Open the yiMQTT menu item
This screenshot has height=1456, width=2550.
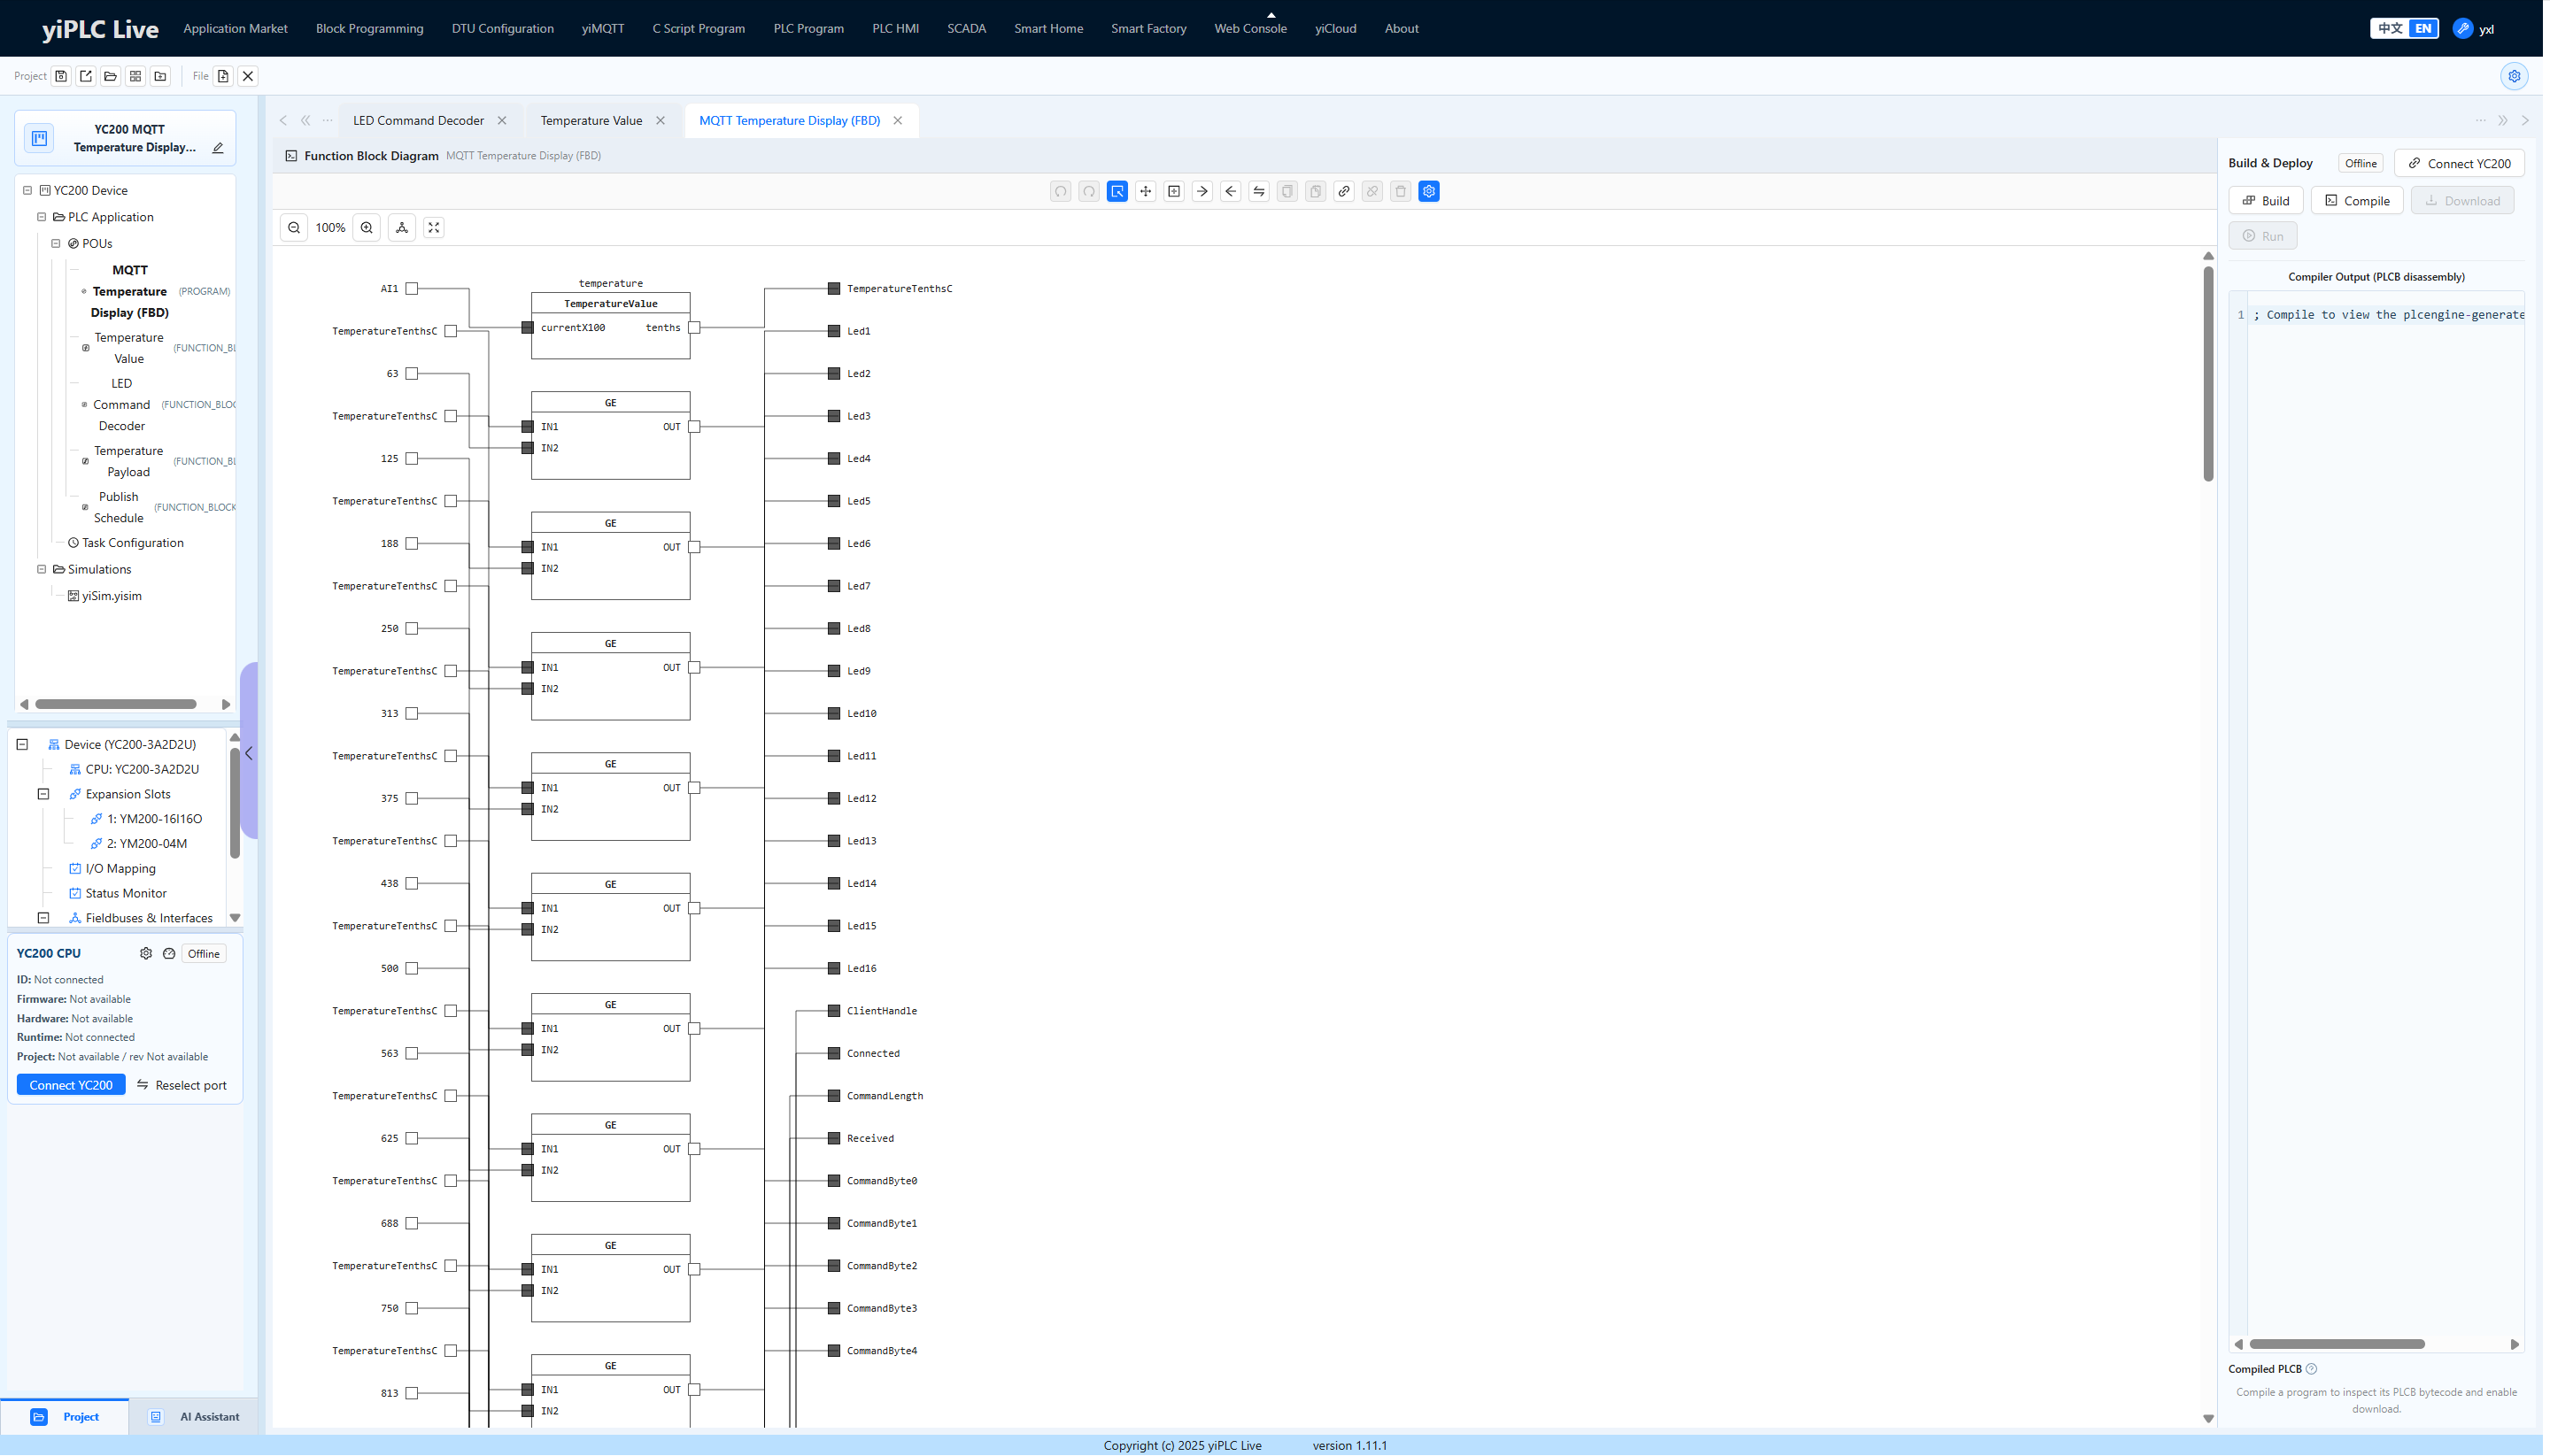click(603, 28)
